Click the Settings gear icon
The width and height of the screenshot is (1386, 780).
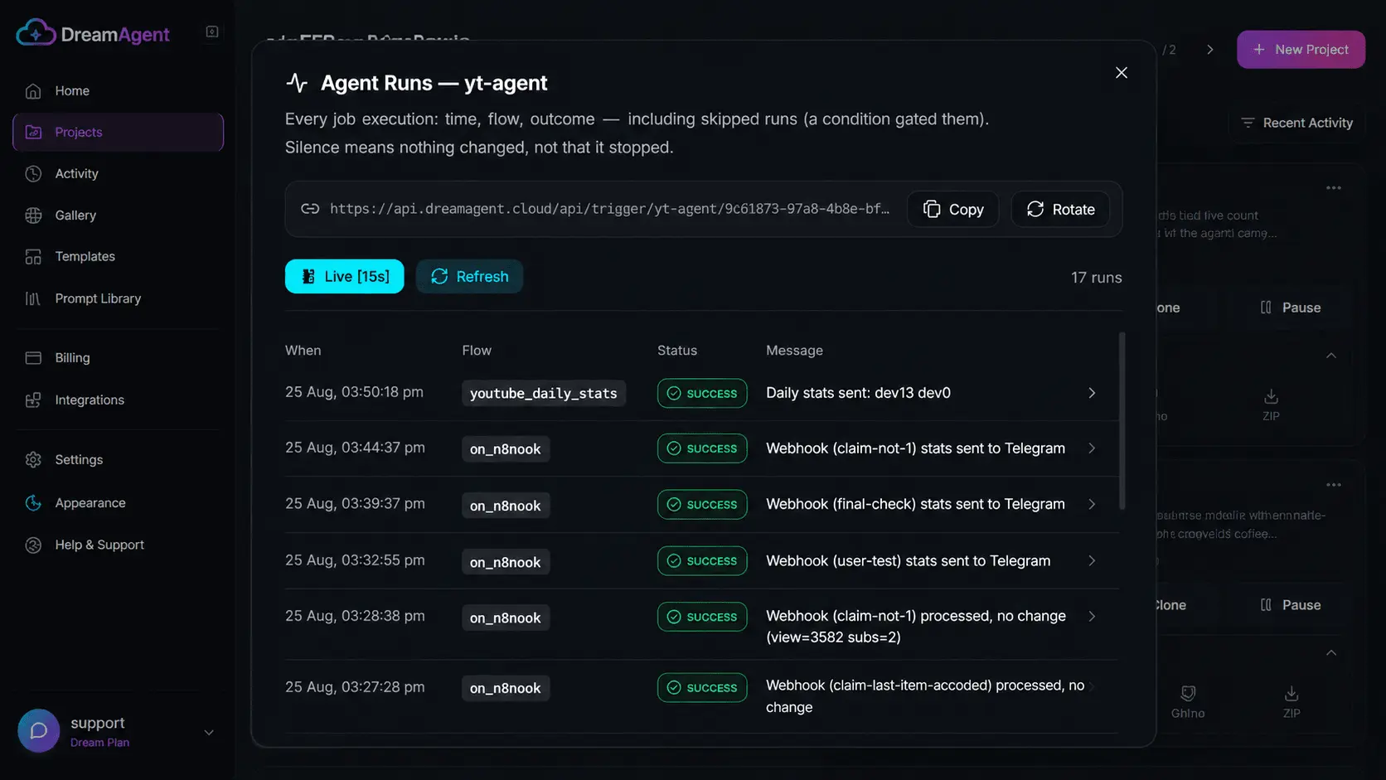(x=33, y=459)
